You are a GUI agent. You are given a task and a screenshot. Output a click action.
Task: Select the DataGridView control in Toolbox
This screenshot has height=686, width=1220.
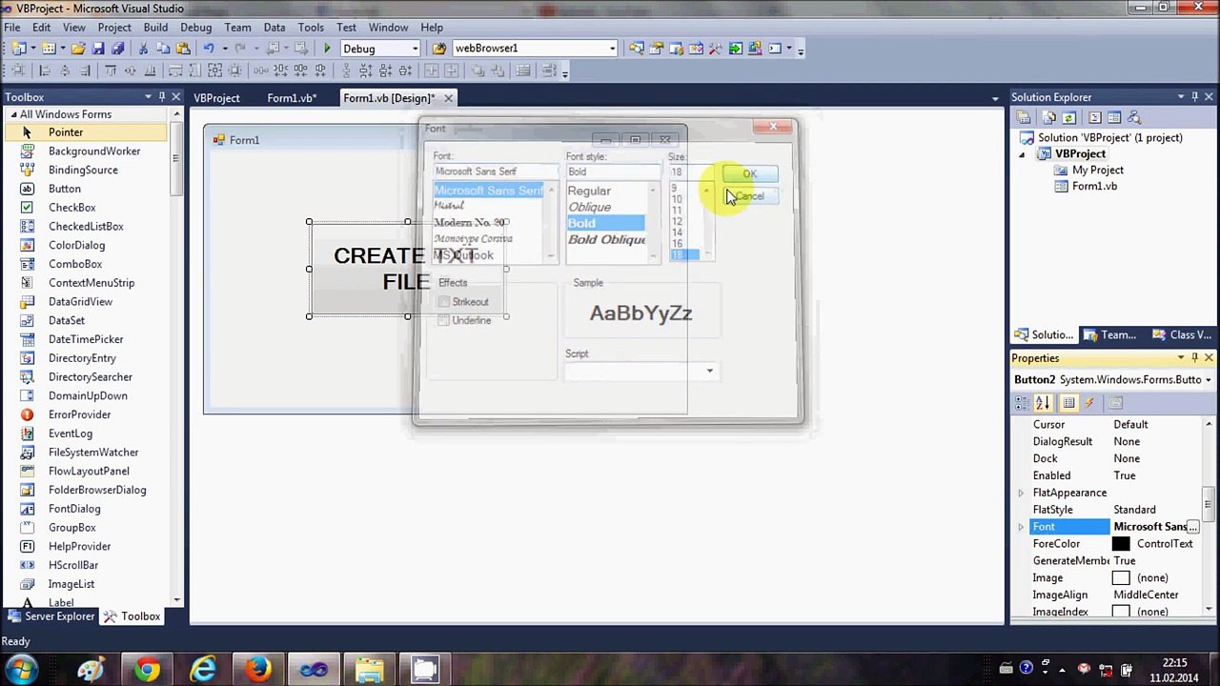pyautogui.click(x=85, y=302)
